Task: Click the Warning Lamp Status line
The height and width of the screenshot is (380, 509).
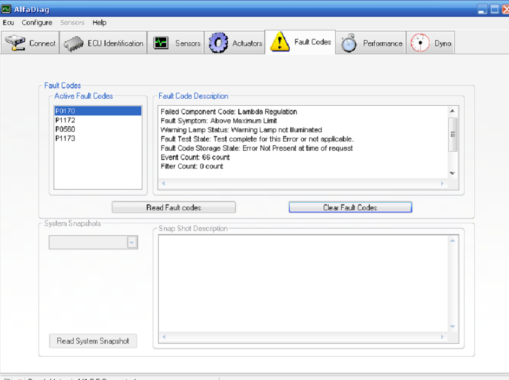Action: tap(241, 130)
